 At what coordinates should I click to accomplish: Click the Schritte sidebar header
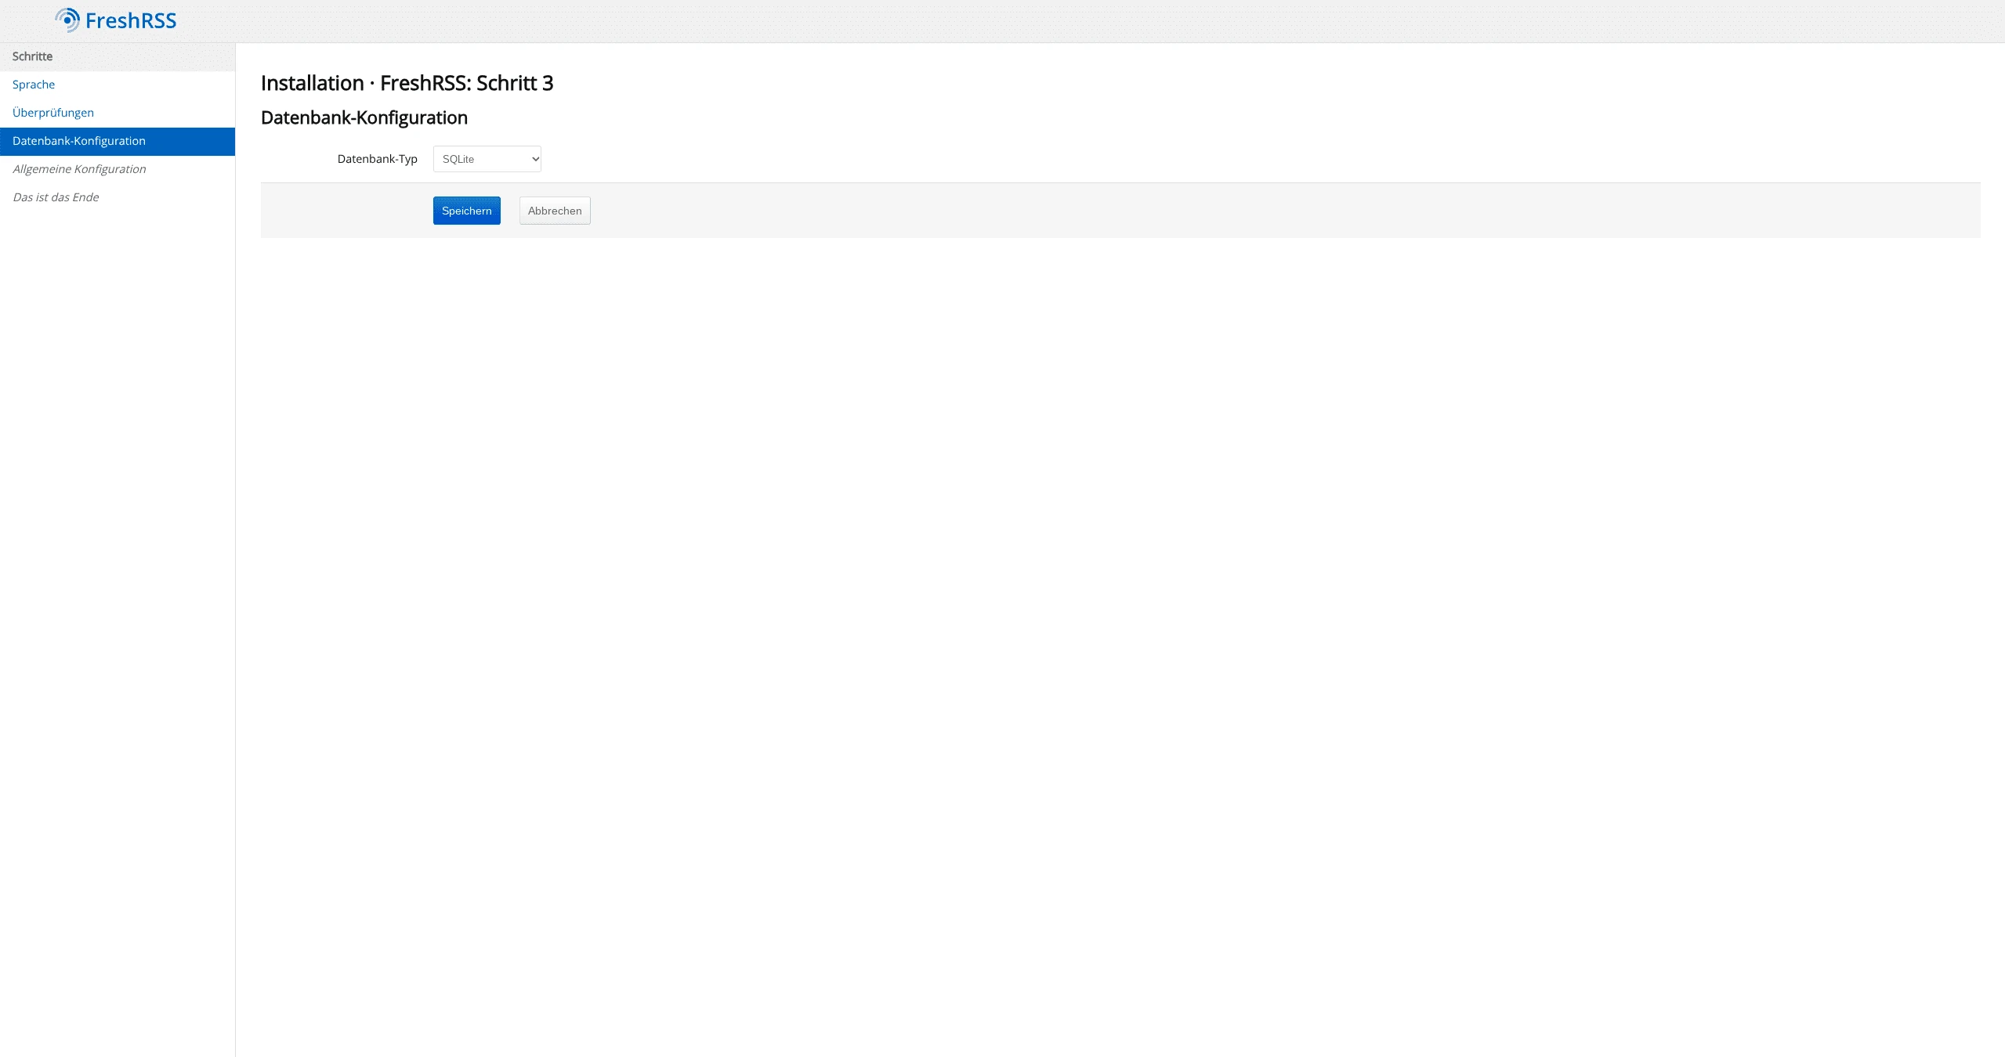(118, 56)
